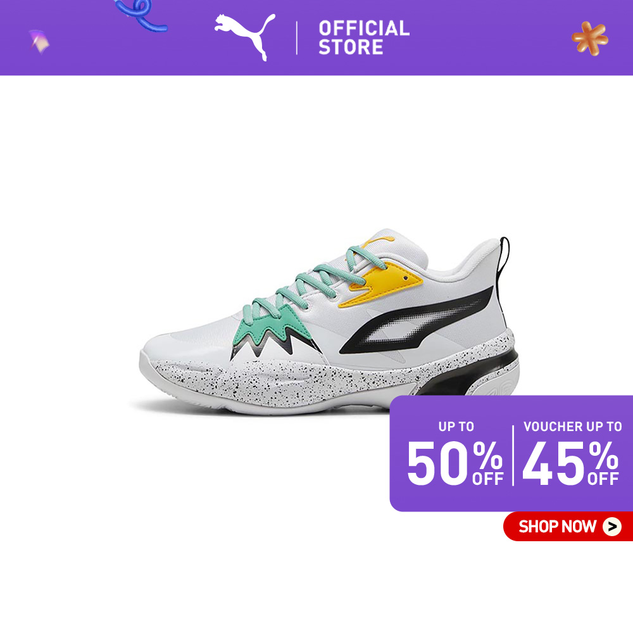633x633 pixels.
Task: Click the VOUCHER UP TO 45% OFF text
Action: [572, 453]
